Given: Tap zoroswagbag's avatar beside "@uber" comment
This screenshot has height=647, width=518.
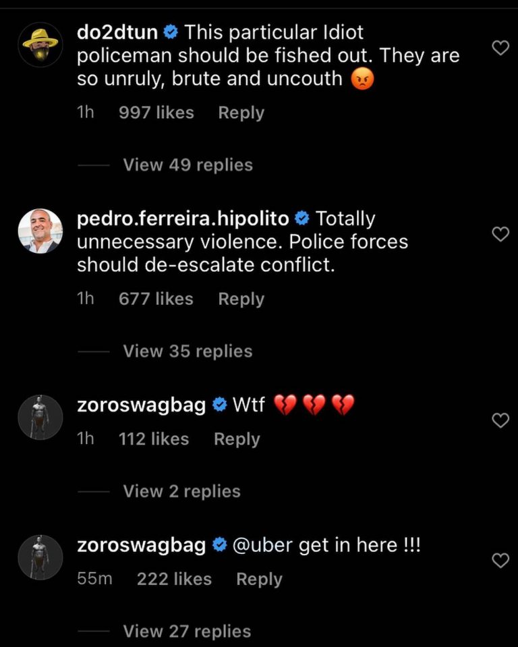Looking at the screenshot, I should click(40, 557).
